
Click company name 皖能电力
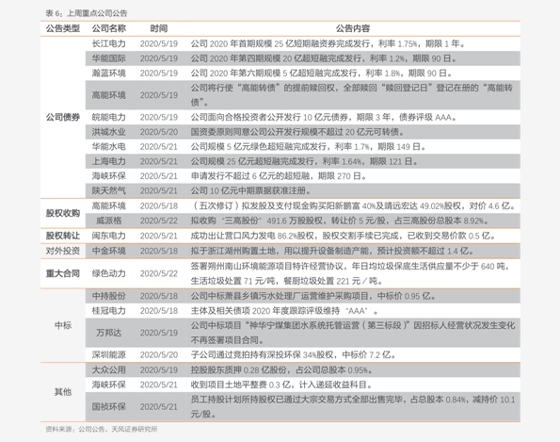coord(109,117)
